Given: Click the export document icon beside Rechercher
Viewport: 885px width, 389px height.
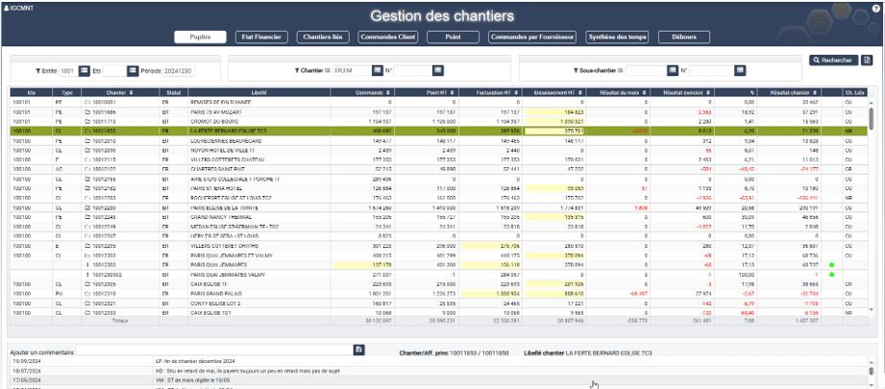Looking at the screenshot, I should [867, 60].
